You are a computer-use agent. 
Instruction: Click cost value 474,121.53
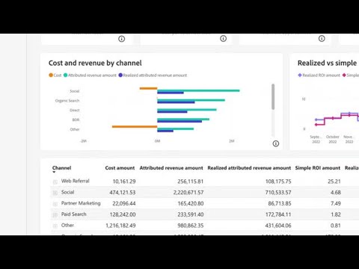[x=123, y=192]
